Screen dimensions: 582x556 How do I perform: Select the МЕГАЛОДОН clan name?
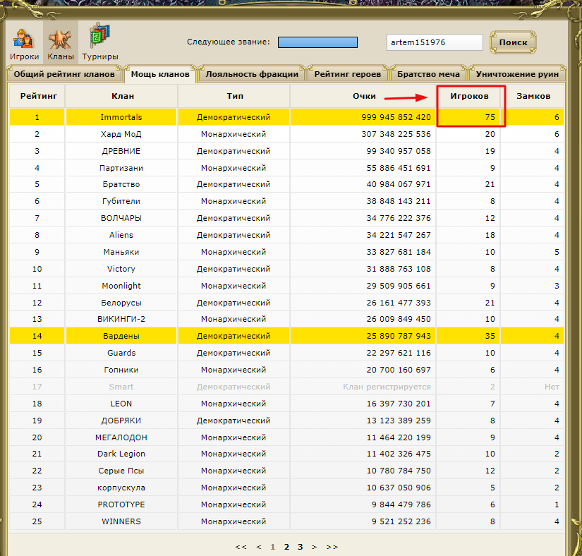[121, 438]
